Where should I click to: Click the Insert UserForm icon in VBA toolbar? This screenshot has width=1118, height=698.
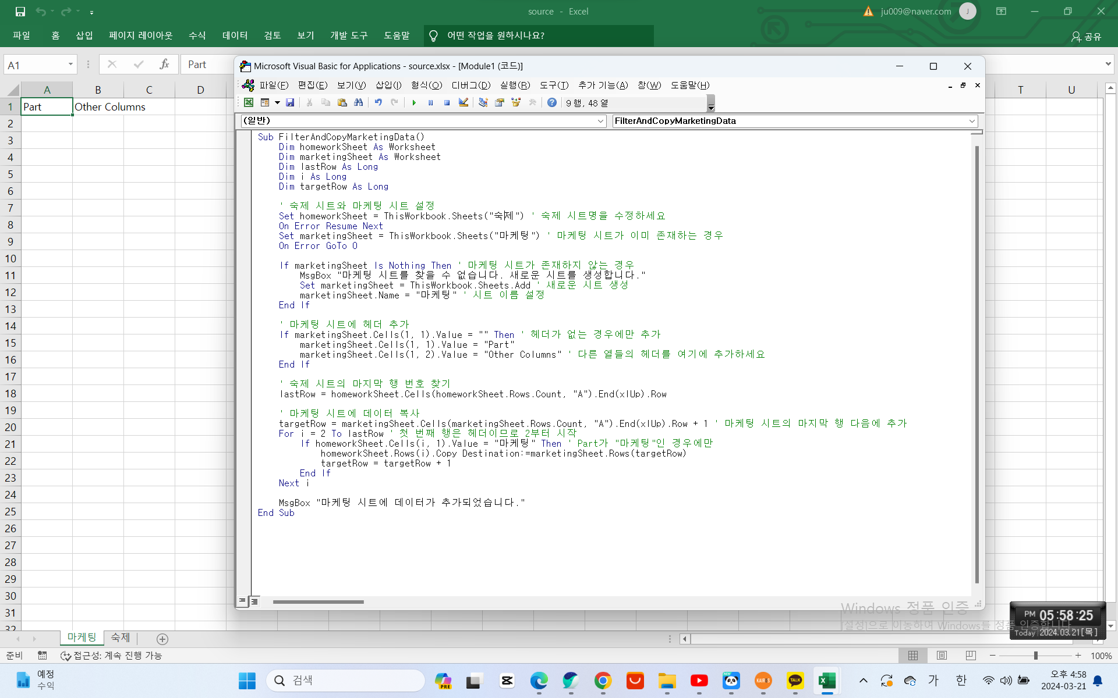[x=265, y=103]
